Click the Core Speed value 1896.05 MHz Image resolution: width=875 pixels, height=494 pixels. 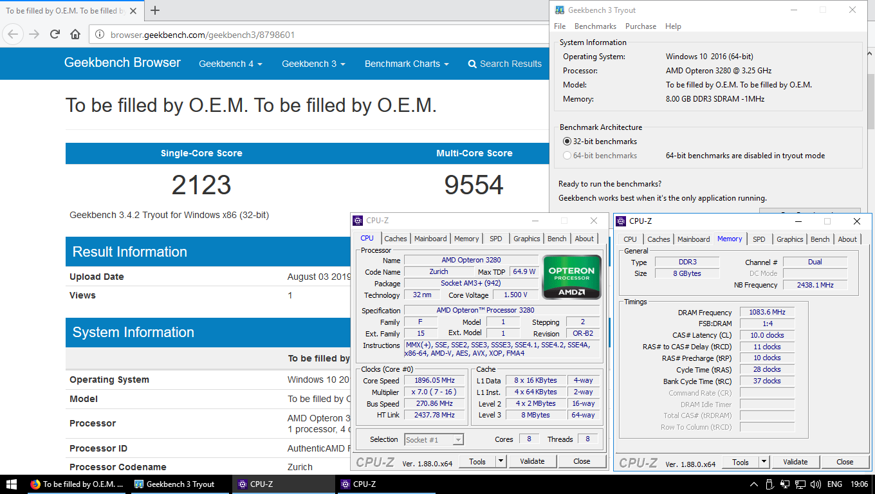tap(434, 380)
